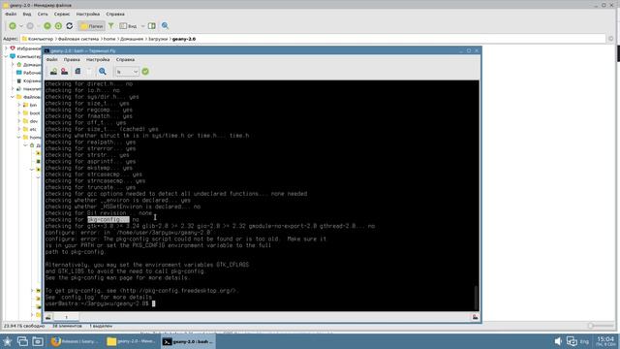The height and width of the screenshot is (349, 620).
Task: Open the star start menu on taskbar
Action: point(7,341)
